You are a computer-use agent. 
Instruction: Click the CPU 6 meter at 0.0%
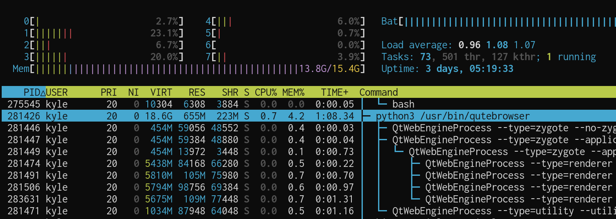pyautogui.click(x=285, y=45)
